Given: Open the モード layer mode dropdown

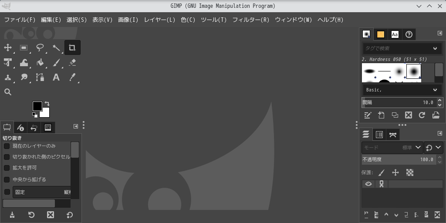Looking at the screenshot, I should pos(392,148).
